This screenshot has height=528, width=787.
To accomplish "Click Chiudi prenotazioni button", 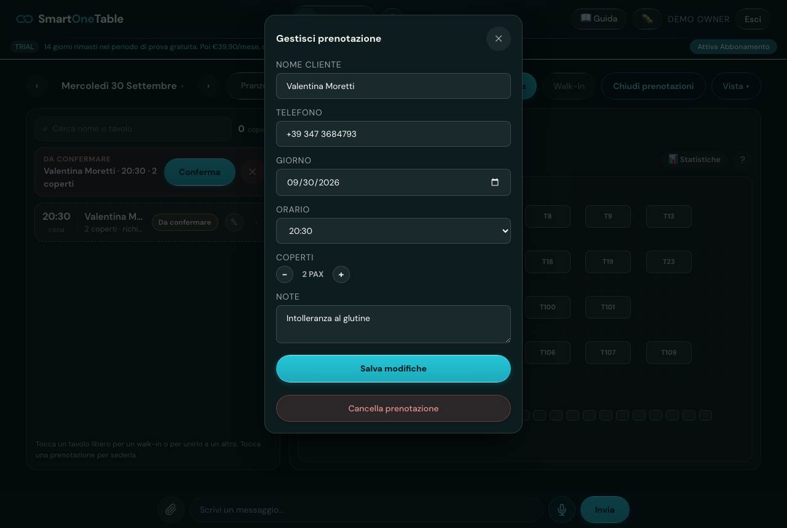I will [653, 86].
